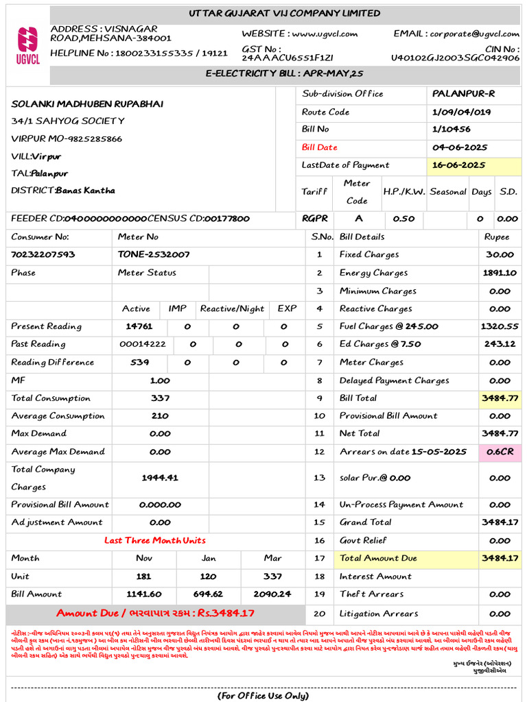527x702 pixels.
Task: Click the Sub-division Office value PALANPUR-R
Action: [464, 94]
